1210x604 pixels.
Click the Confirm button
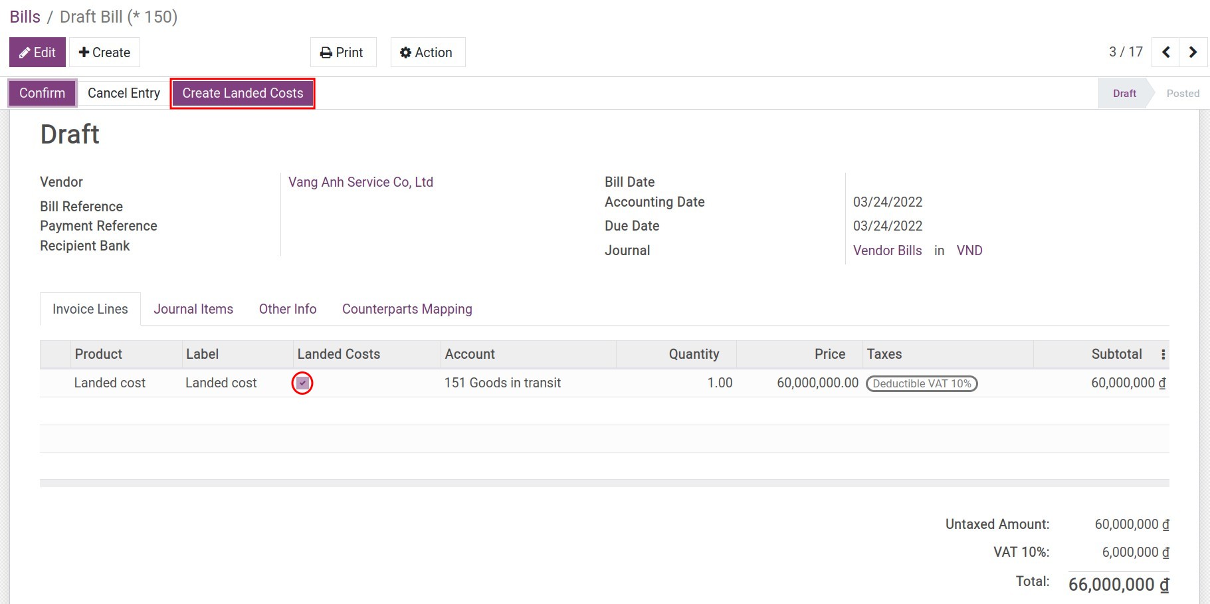tap(41, 93)
